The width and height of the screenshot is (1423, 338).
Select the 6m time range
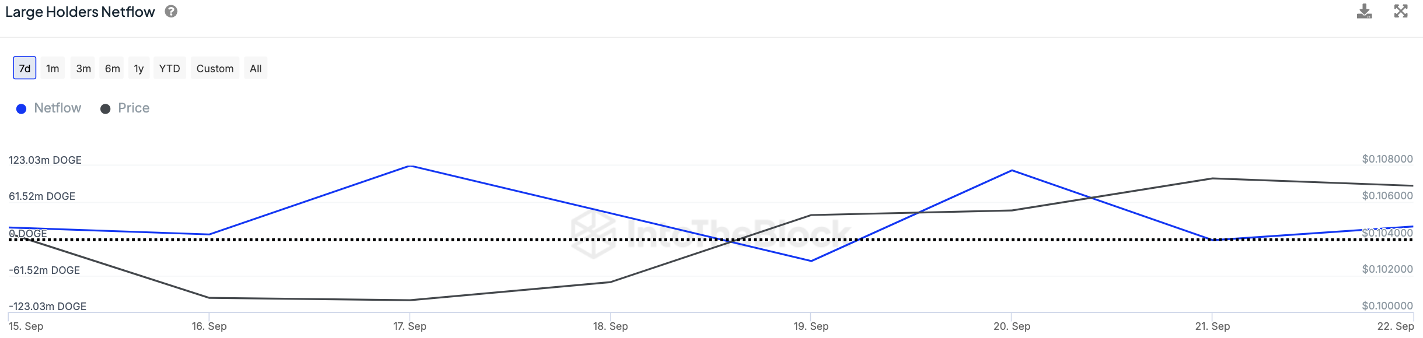tap(113, 68)
